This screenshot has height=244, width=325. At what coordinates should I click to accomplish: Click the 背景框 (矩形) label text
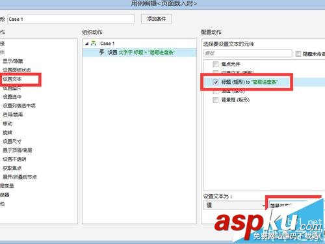[x=235, y=100]
